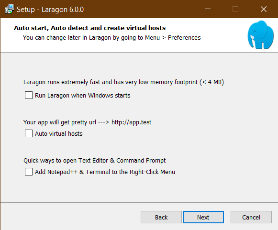
Task: Tick the Auto virtual hosts checkbox
Action: (x=29, y=133)
